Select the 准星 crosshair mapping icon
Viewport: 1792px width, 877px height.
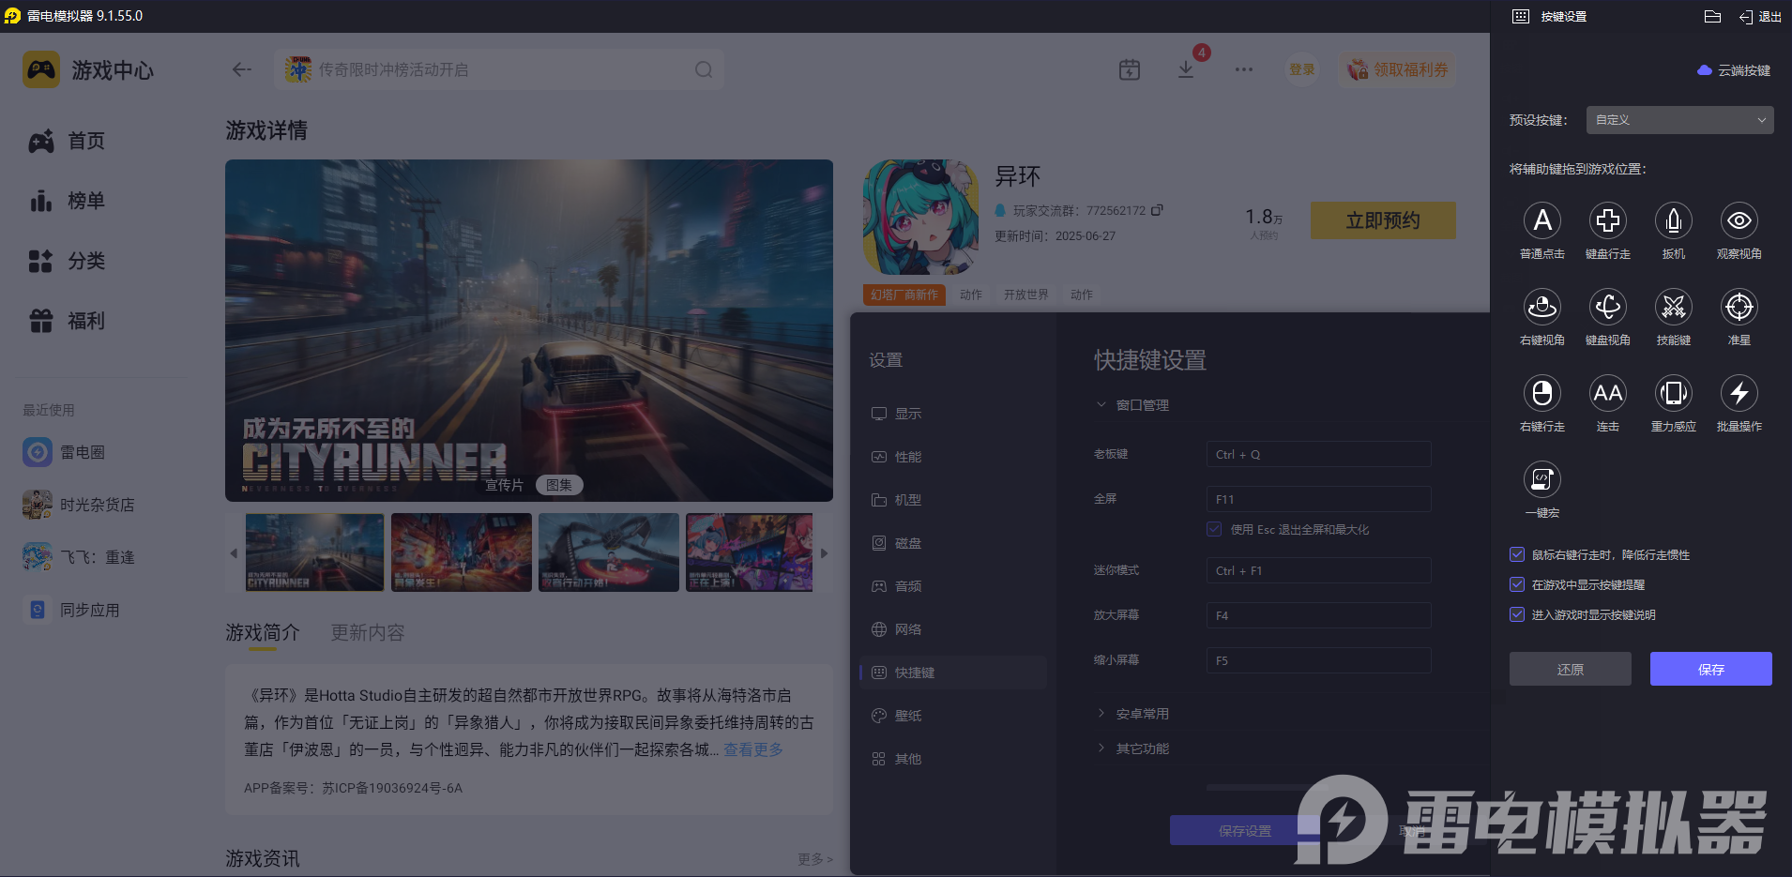(x=1739, y=307)
